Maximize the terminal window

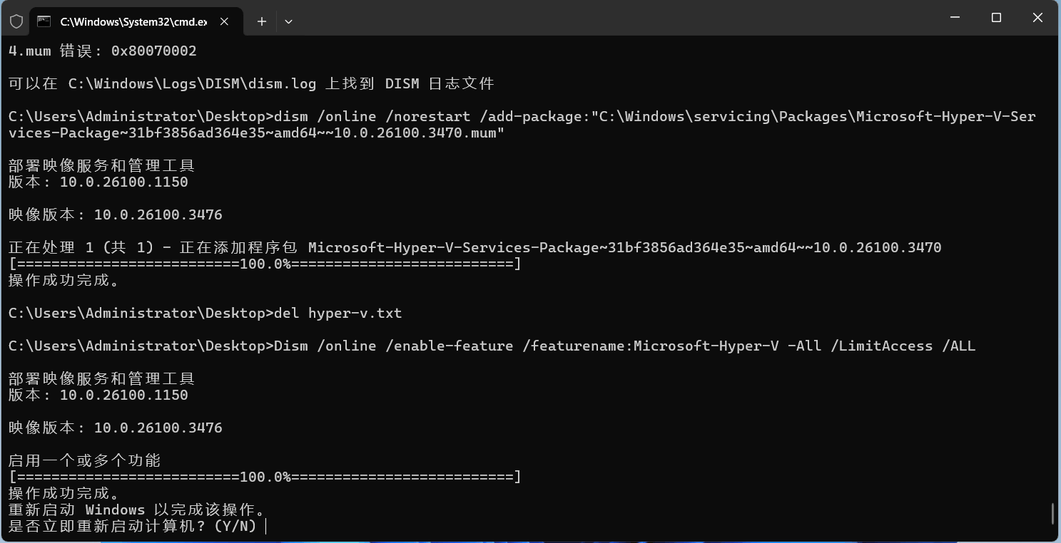click(x=997, y=18)
